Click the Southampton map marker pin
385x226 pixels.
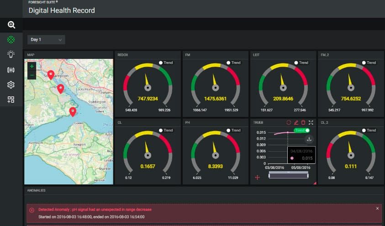[51, 74]
